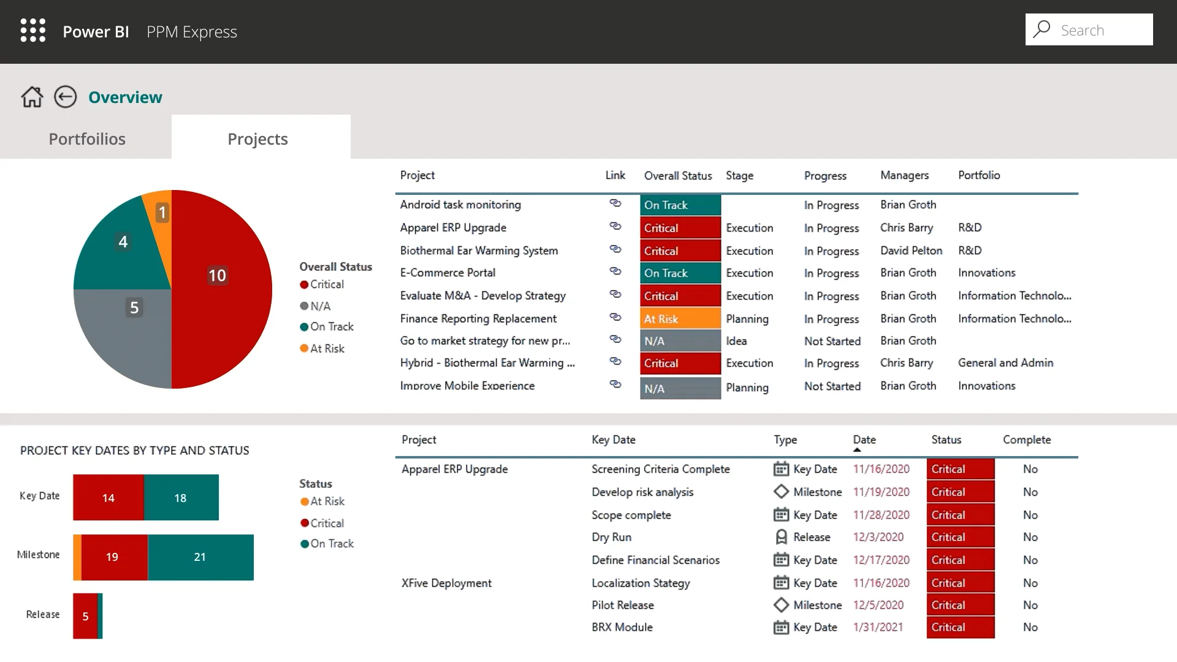Viewport: 1177px width, 662px height.
Task: Switch to the Portfoilios tab
Action: tap(86, 139)
